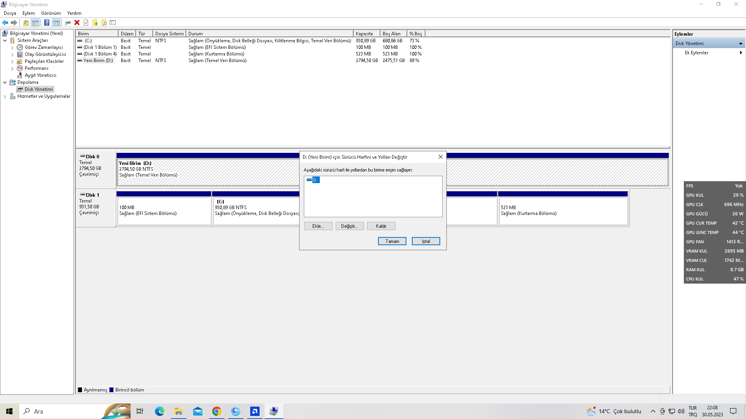Click the blue Help question mark icon
This screenshot has width=746, height=419.
click(x=47, y=23)
